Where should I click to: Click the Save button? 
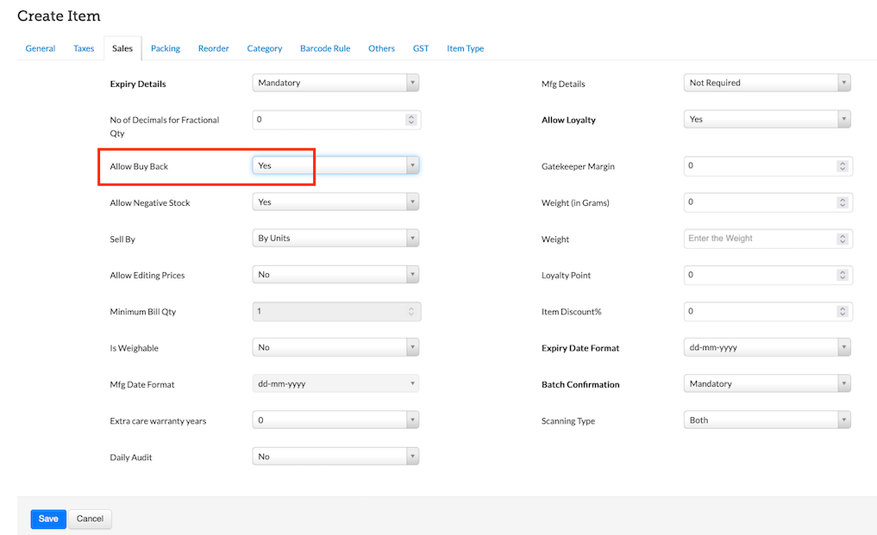click(x=48, y=519)
